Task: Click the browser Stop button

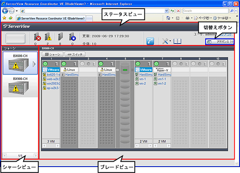Action: [x=178, y=11]
